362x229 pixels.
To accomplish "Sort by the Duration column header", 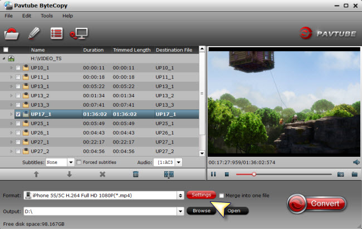I will click(93, 50).
